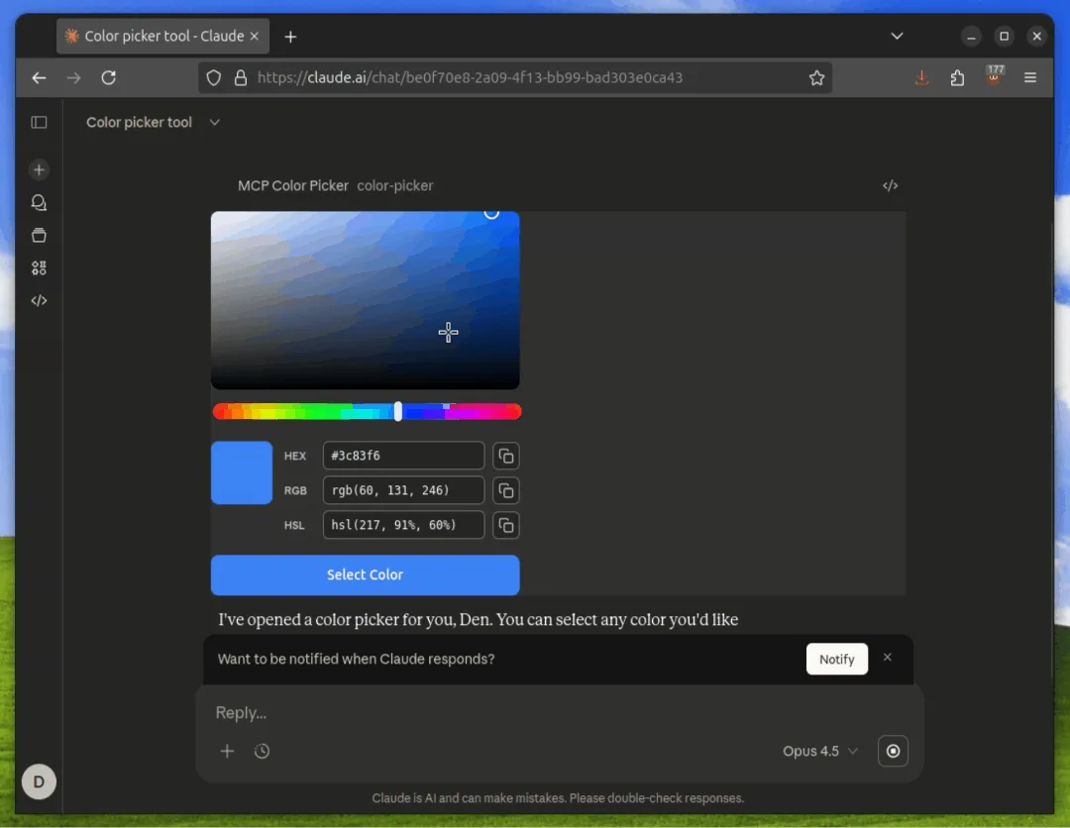Open Firefox hamburger menu
This screenshot has width=1070, height=828.
1030,78
